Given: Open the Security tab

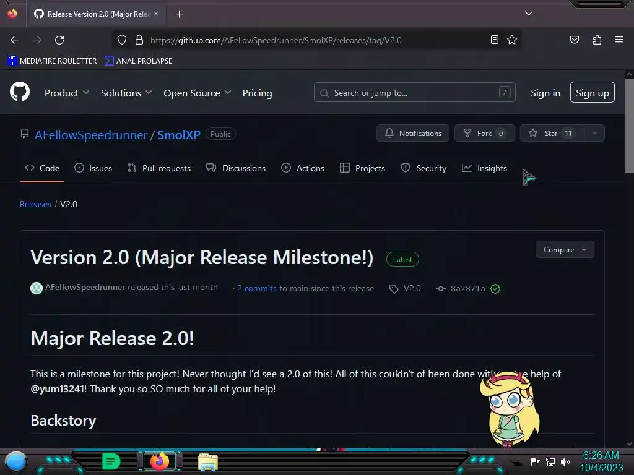Looking at the screenshot, I should pos(423,168).
